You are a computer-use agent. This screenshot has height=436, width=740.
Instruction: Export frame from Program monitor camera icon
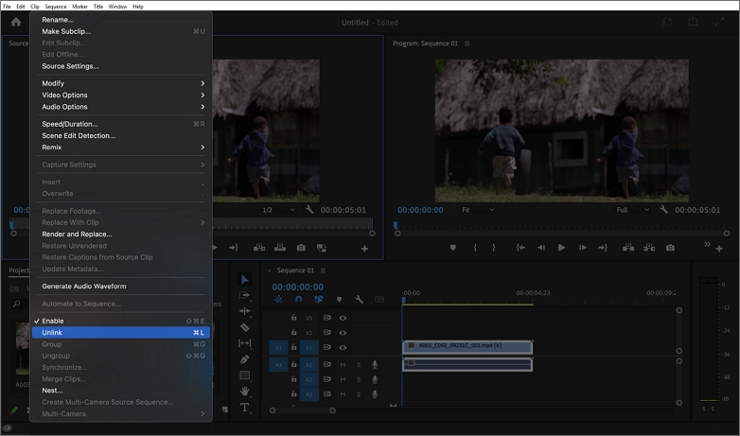coord(670,248)
